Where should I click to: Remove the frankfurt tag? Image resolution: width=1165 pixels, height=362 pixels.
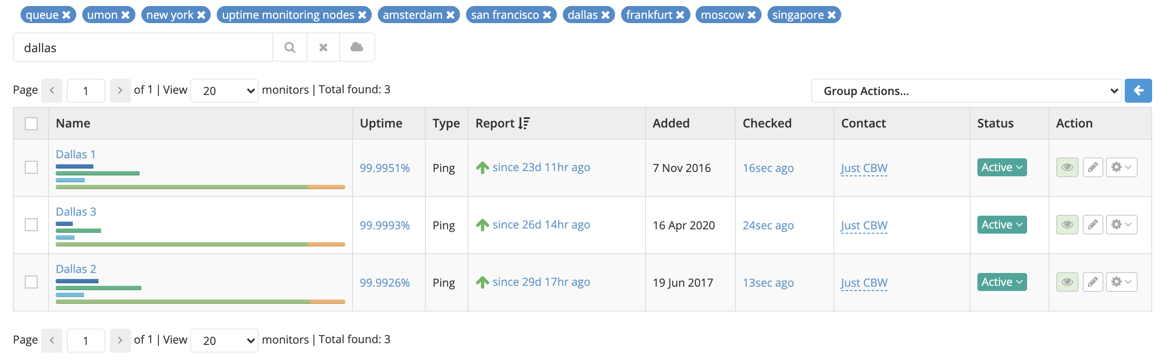click(680, 15)
